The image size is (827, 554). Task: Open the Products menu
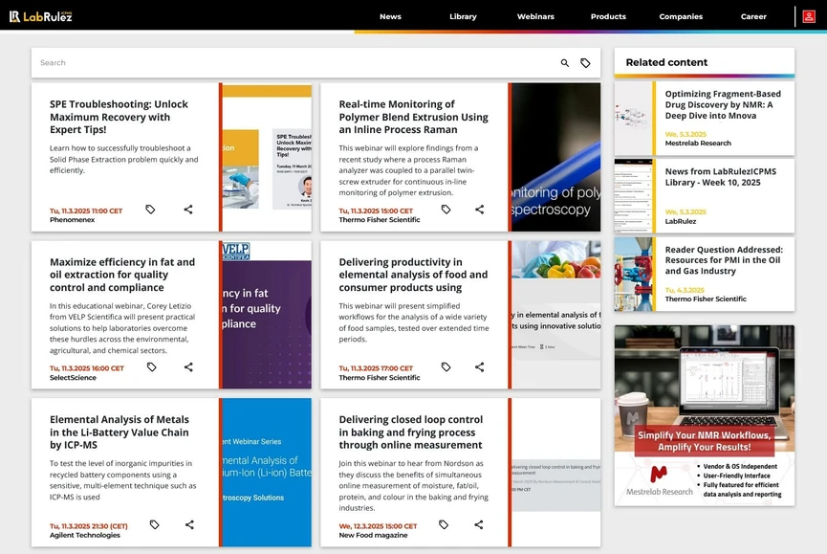coord(608,16)
